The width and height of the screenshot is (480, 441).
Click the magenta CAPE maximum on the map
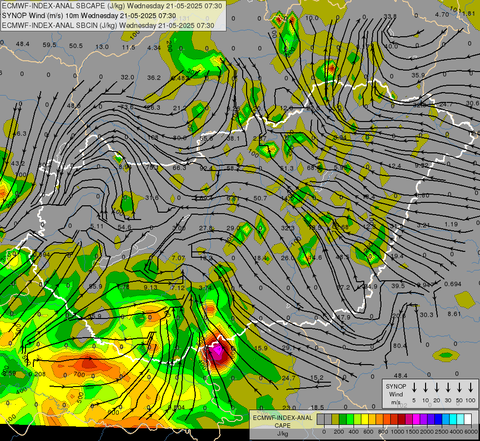point(218,349)
